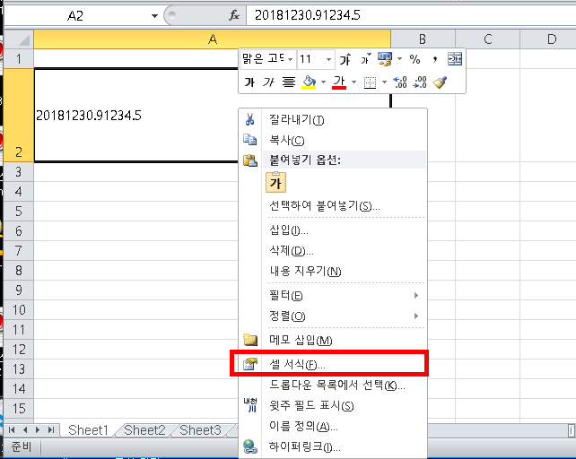The image size is (576, 459).
Task: Click the paste clipboard icon beside 붙여넣기 옵션
Action: pos(250,160)
